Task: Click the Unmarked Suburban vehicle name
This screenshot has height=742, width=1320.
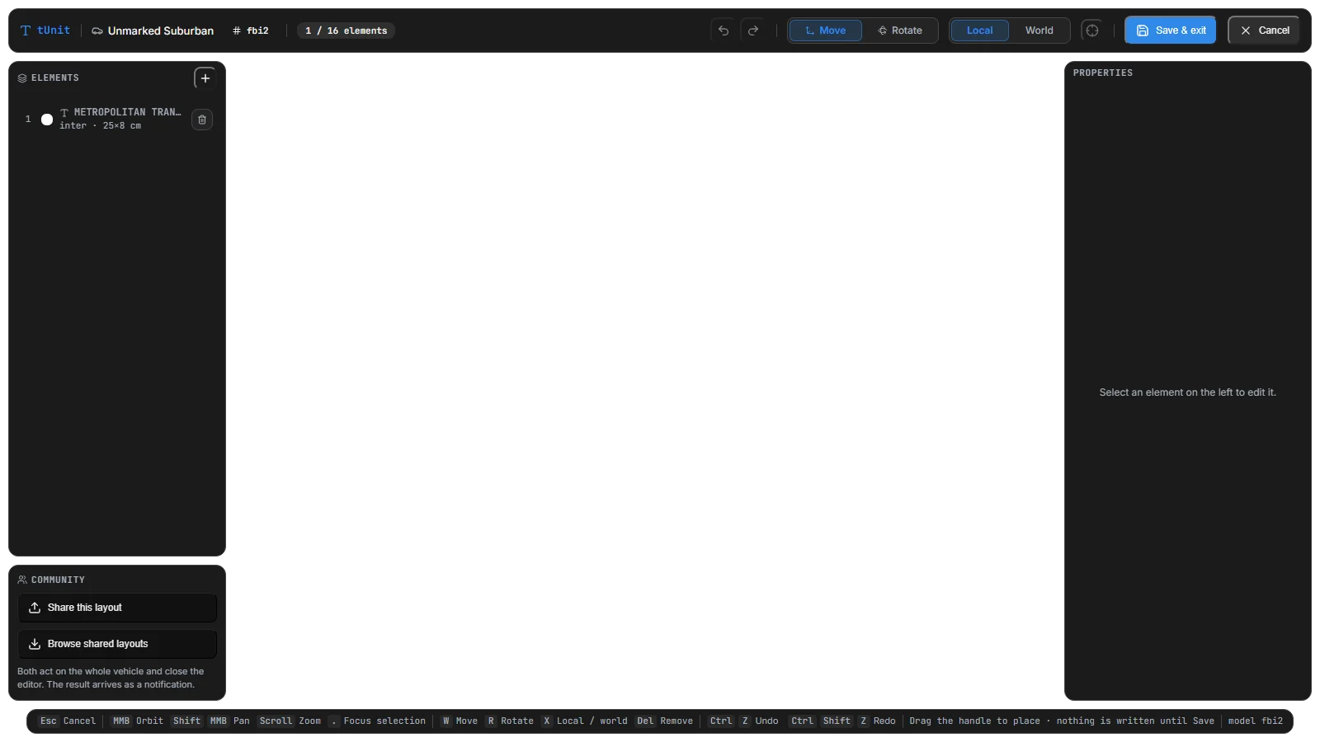Action: coord(153,31)
